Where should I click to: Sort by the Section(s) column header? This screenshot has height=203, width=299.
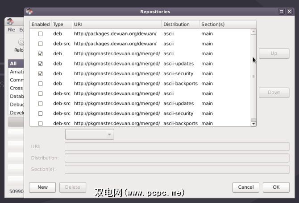tap(228, 24)
